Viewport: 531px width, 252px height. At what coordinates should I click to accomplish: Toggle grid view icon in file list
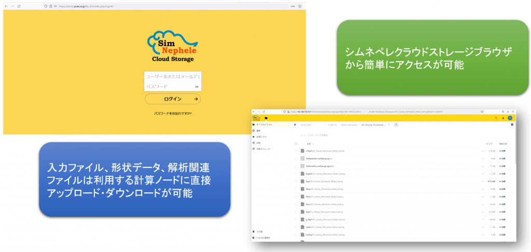coord(512,124)
